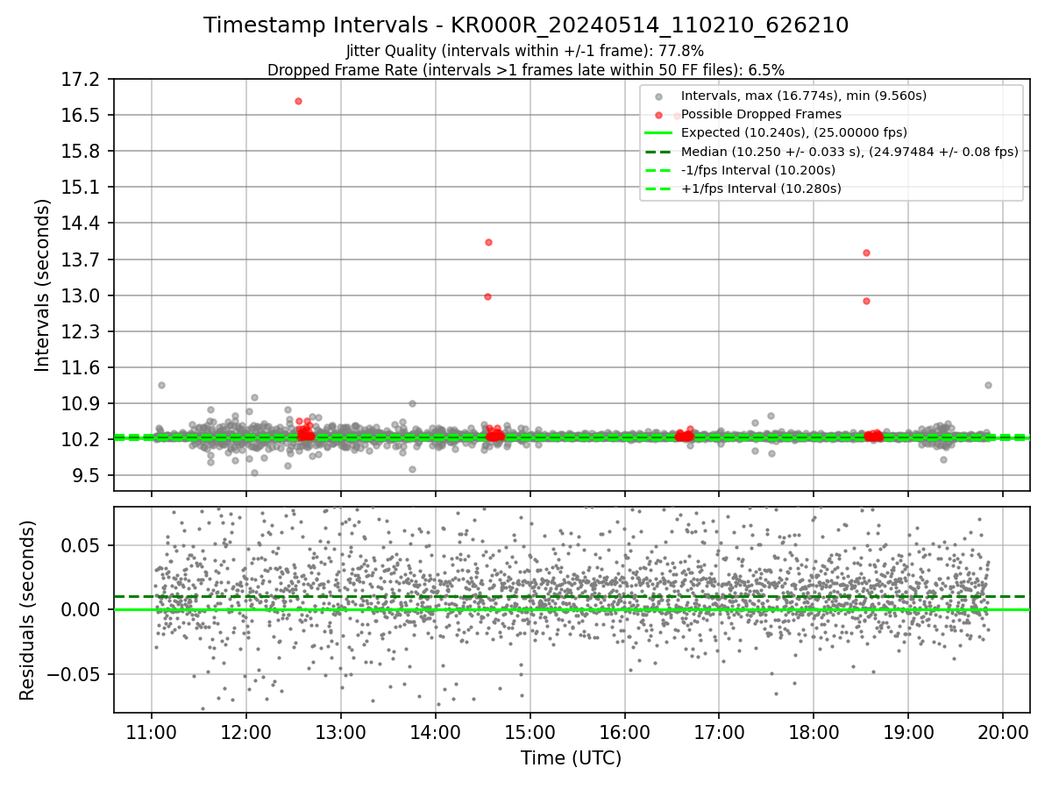Click the 'Dropped Frame Rate' 6.5% subtitle line
The height and width of the screenshot is (789, 1052).
coord(526,69)
